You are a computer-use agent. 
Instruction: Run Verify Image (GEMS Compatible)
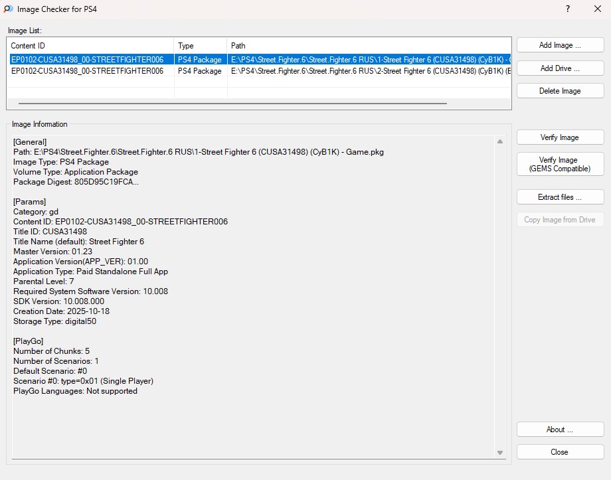click(560, 164)
